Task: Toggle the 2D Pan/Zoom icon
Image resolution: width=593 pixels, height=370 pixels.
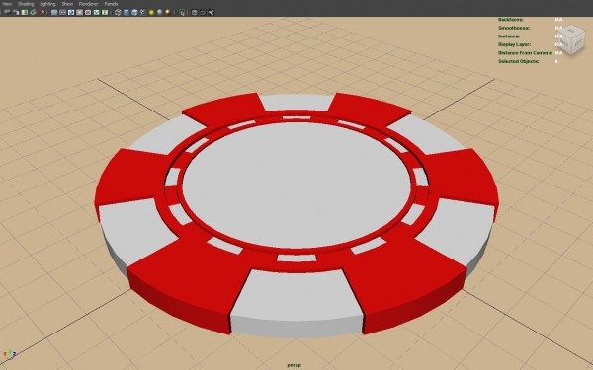Action: (x=42, y=12)
